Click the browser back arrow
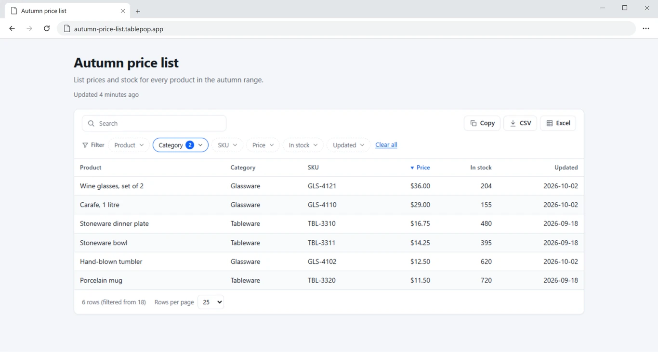The height and width of the screenshot is (352, 658). point(12,28)
